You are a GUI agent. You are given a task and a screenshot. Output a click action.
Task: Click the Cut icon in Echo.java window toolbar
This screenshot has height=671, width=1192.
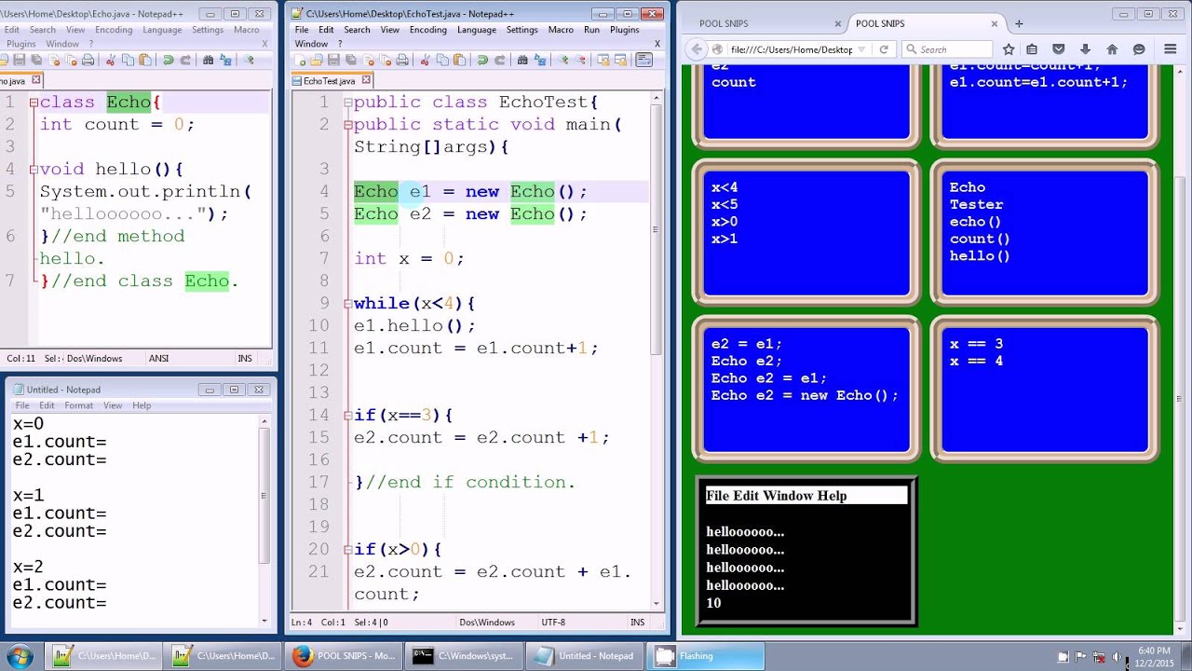[x=111, y=60]
